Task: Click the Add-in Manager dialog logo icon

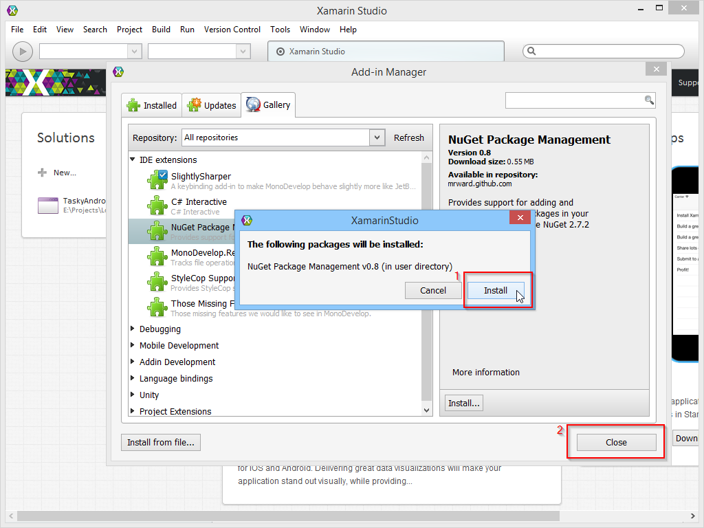Action: 118,71
